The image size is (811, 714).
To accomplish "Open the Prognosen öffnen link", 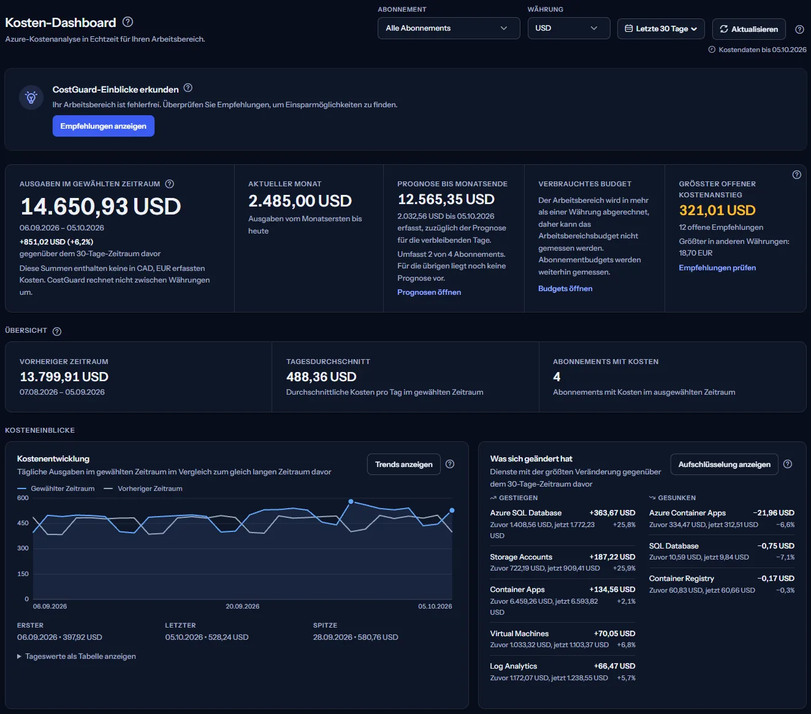I will click(x=429, y=292).
